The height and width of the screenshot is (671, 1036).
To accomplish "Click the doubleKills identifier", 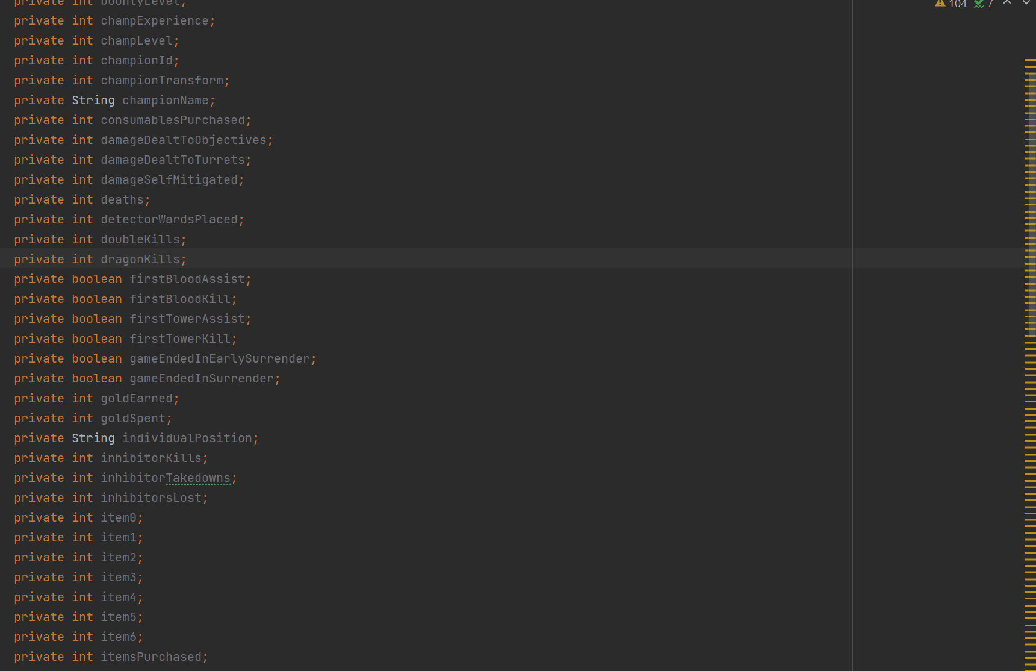I will click(x=140, y=240).
